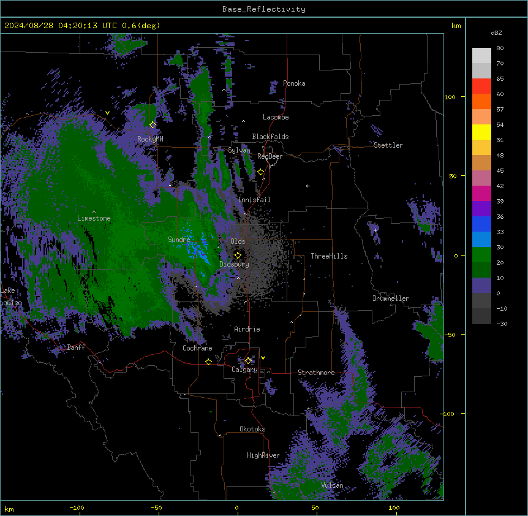Click the Innisfail city label

[254, 200]
